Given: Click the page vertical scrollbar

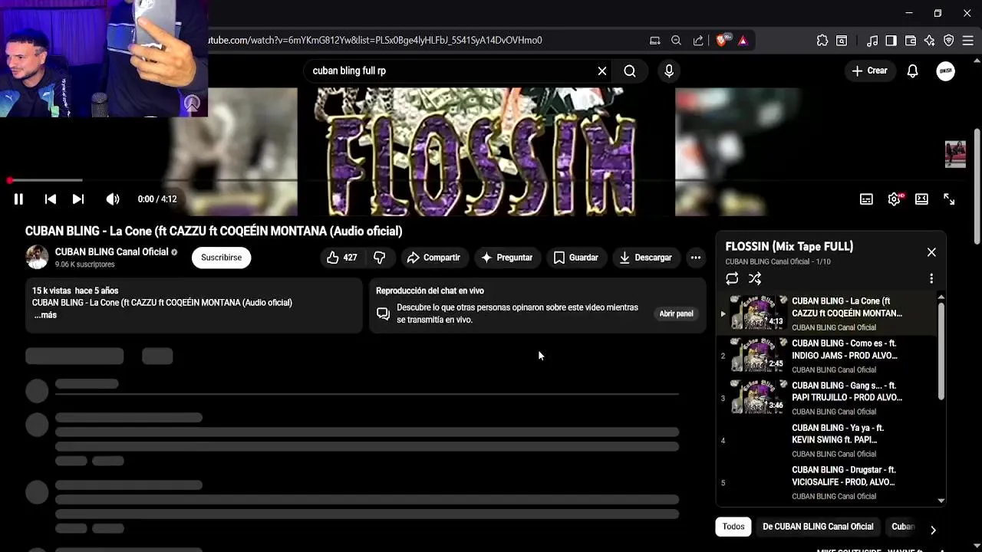Looking at the screenshot, I should pos(977,186).
